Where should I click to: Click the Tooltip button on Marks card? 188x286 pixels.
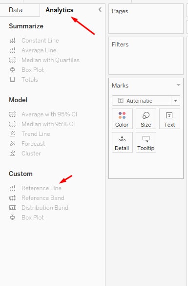(146, 142)
